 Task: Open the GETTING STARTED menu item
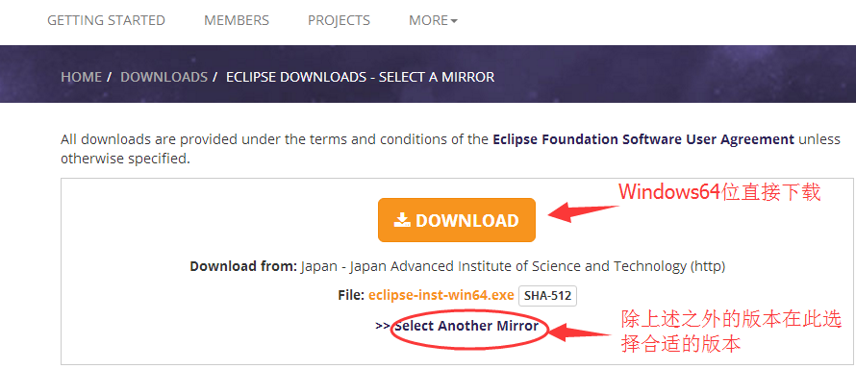pyautogui.click(x=106, y=21)
